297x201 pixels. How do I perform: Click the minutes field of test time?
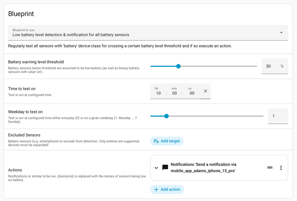[x=174, y=93]
